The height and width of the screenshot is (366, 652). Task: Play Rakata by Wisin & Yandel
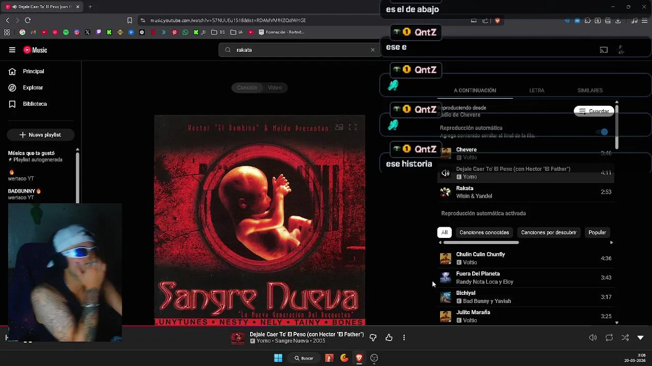click(526, 192)
